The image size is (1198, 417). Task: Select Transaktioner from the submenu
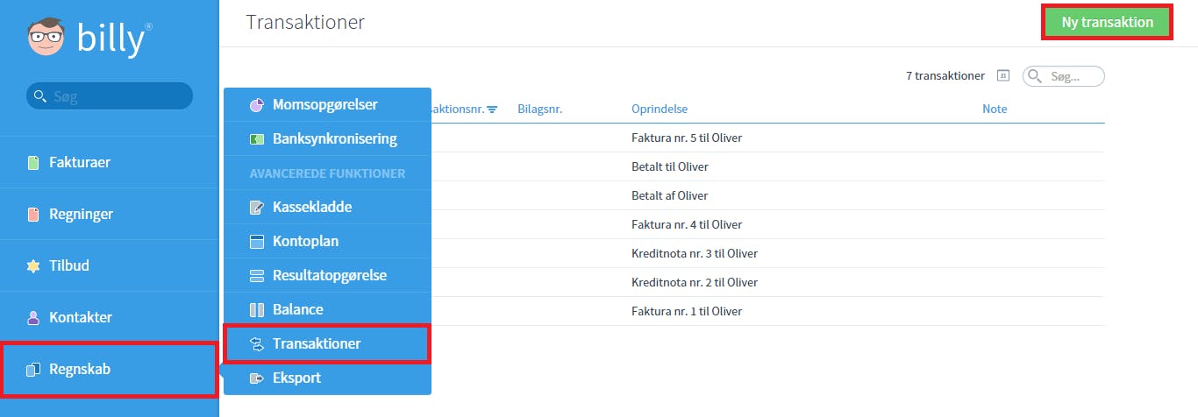point(327,344)
